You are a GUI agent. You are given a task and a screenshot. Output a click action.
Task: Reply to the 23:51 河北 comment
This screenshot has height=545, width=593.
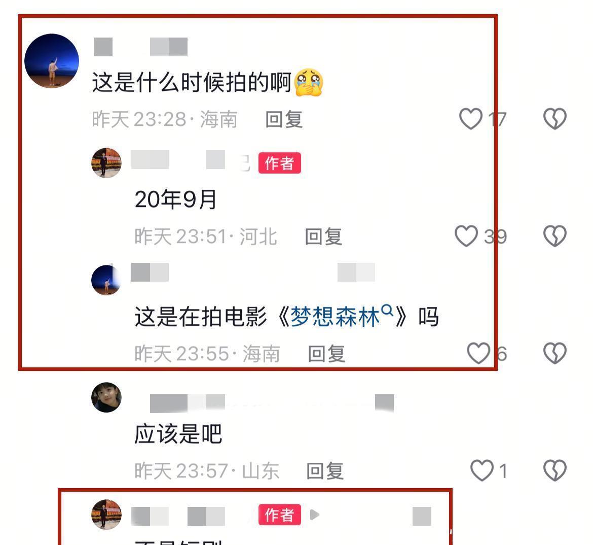(323, 236)
